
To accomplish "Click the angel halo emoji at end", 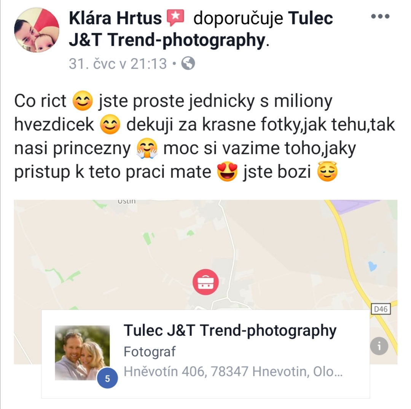I will (x=327, y=171).
